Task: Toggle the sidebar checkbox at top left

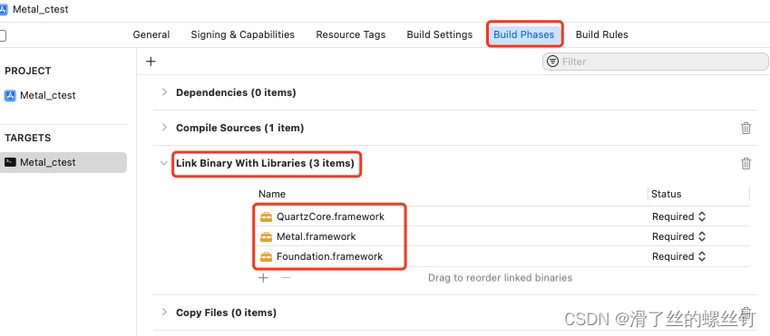Action: click(x=3, y=35)
